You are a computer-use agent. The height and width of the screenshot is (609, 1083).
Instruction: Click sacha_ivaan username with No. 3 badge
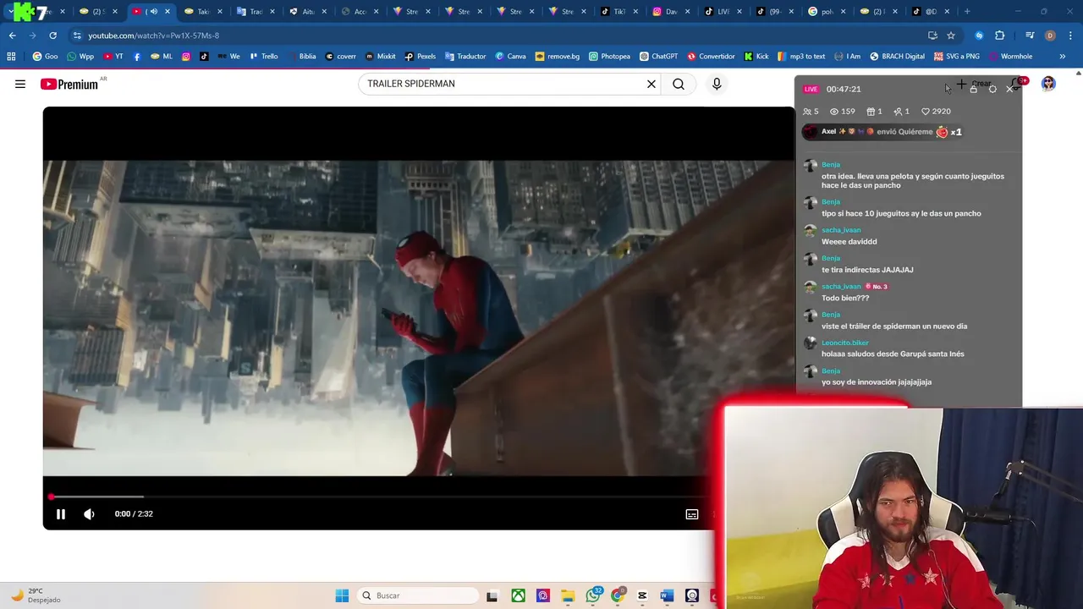point(841,287)
